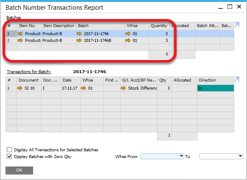Click link arrow beside Product in row 2
Image resolution: width=247 pixels, height=180 pixels.
pos(20,41)
